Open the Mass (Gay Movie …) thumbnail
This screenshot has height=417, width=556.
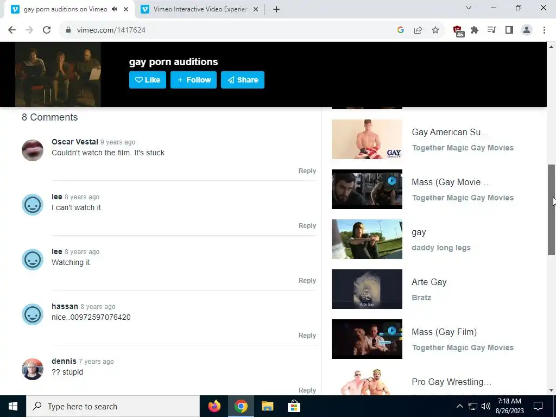coord(367,189)
